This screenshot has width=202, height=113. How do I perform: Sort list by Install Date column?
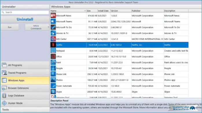click(x=104, y=11)
